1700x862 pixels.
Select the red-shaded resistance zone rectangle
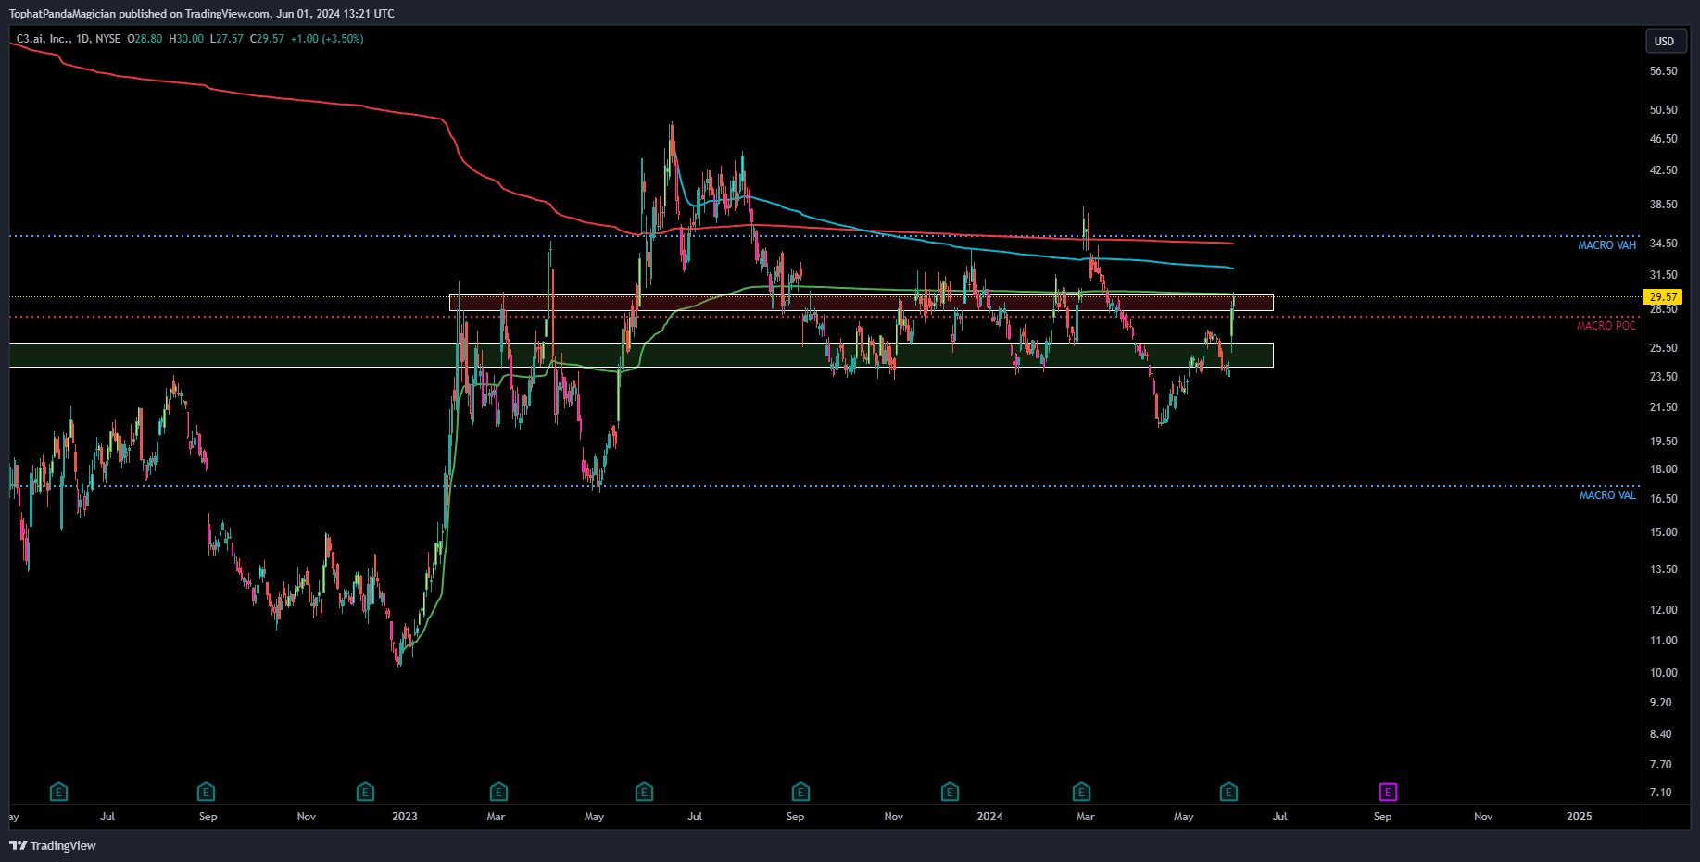862,303
